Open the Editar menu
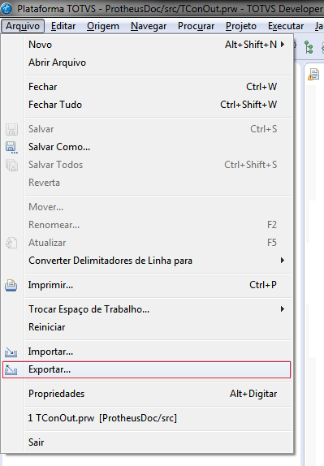Image resolution: width=324 pixels, height=466 pixels. pos(63,26)
